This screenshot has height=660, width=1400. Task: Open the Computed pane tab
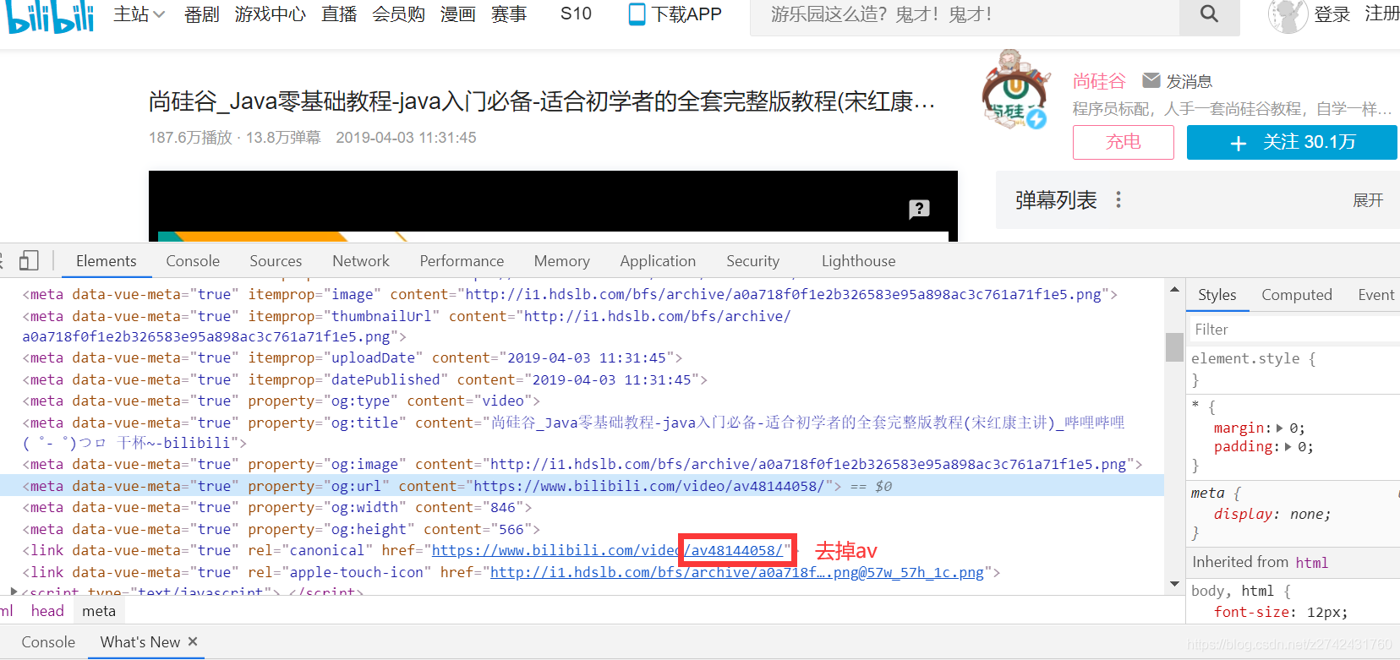click(x=1297, y=295)
